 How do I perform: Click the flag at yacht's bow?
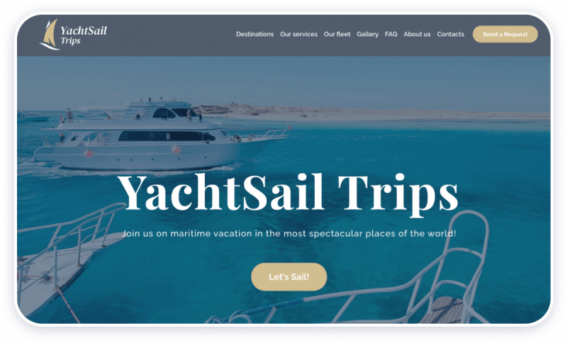(289, 128)
